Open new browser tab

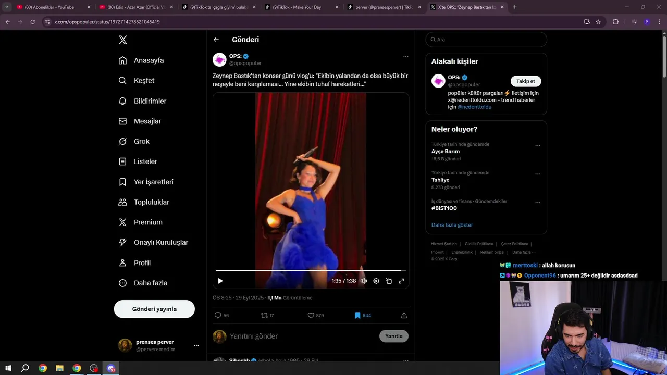pyautogui.click(x=515, y=7)
